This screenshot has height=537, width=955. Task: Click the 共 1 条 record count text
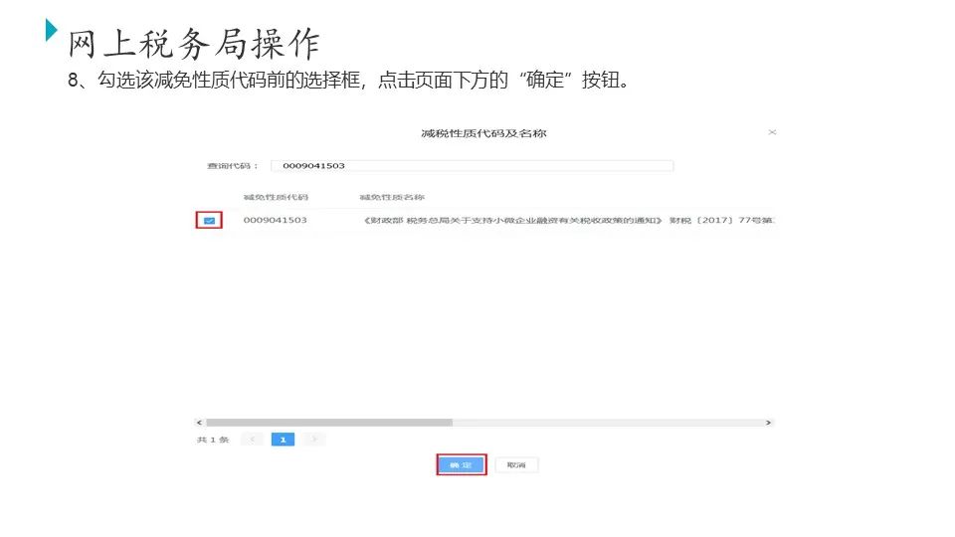[213, 440]
